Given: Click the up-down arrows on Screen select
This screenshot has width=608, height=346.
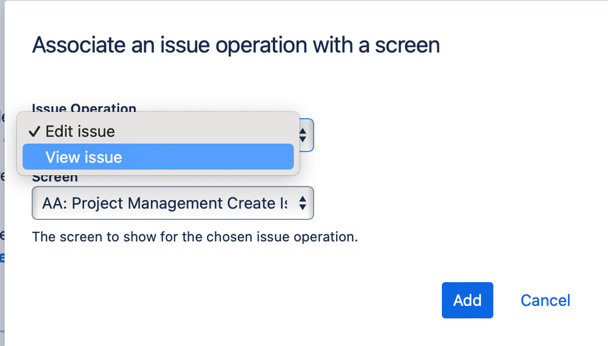Looking at the screenshot, I should pos(302,203).
